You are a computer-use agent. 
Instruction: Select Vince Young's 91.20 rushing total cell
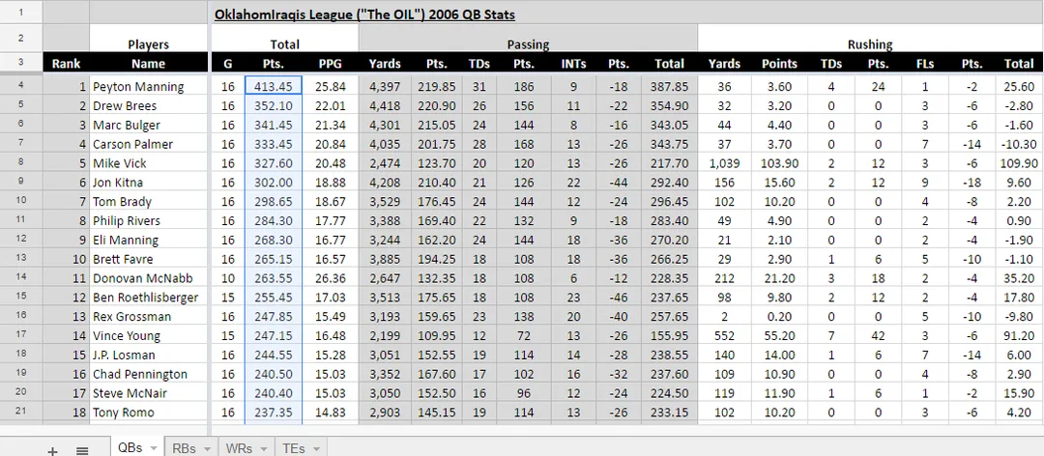1020,335
